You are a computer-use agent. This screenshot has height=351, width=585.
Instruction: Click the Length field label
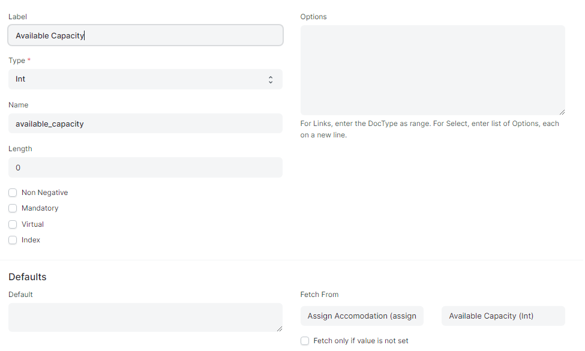[20, 148]
